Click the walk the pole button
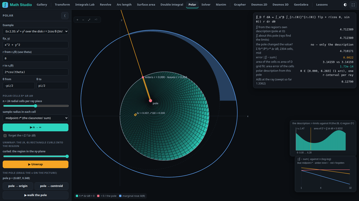Image resolution: width=359 pixels, height=201 pixels. pyautogui.click(x=35, y=195)
